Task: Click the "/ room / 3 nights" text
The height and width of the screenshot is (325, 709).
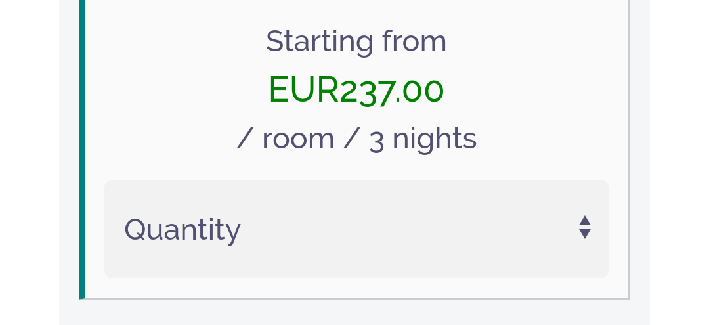Action: pos(356,139)
